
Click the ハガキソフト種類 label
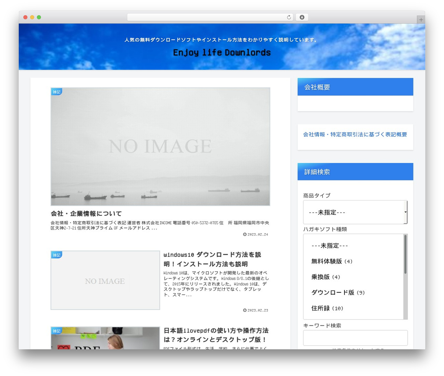click(325, 229)
